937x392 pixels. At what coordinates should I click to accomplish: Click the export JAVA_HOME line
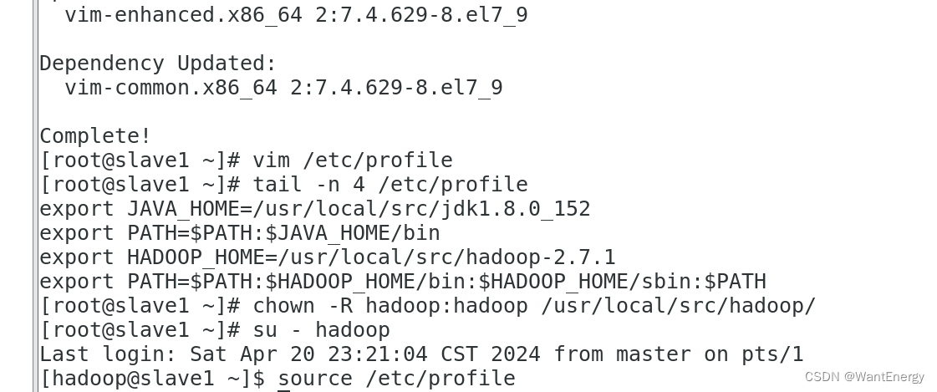[314, 209]
